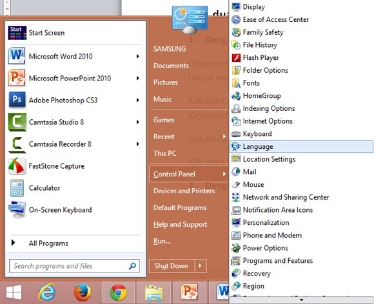This screenshot has height=304, width=374.
Task: Expand the Recent items submenu arrow
Action: pos(224,137)
